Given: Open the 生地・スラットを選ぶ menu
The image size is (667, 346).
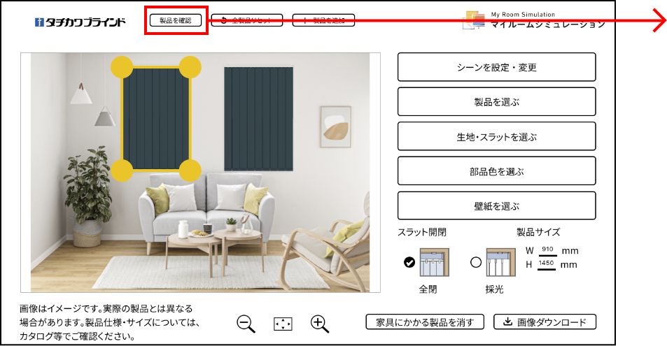Looking at the screenshot, I should 496,136.
